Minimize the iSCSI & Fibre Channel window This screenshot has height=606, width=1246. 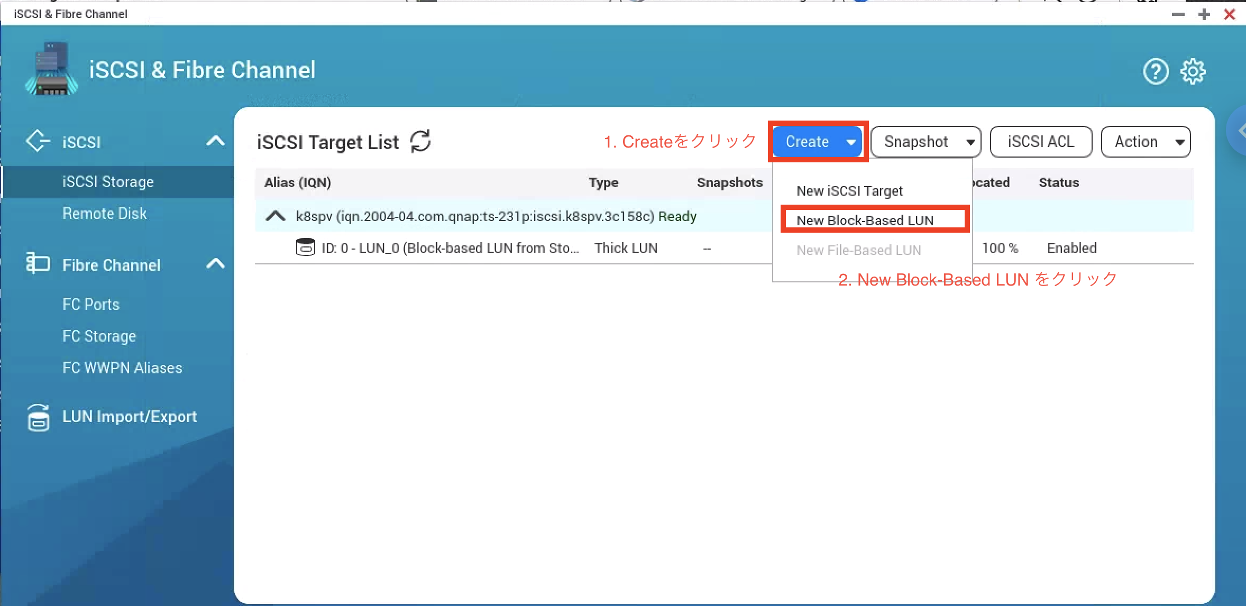tap(1178, 14)
